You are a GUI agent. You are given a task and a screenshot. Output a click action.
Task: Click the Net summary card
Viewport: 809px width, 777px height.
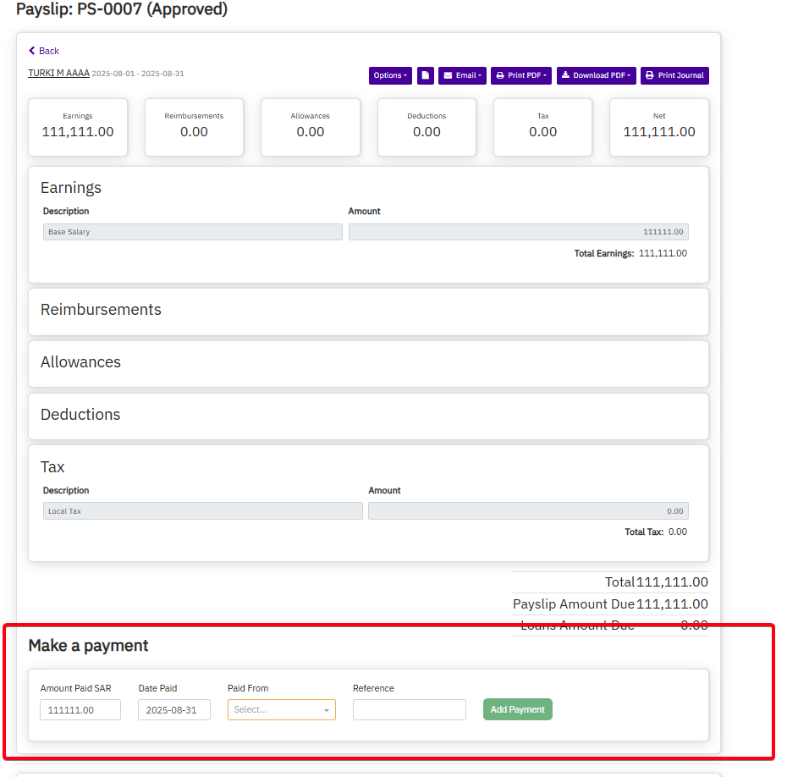659,127
